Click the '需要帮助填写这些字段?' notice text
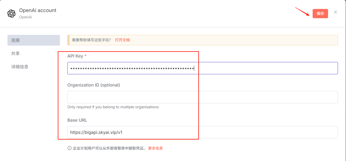The width and height of the screenshot is (346, 161). tap(92, 40)
